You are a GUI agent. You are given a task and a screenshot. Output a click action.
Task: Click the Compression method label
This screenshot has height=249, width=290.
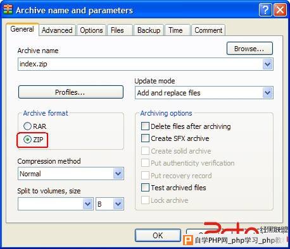click(49, 161)
